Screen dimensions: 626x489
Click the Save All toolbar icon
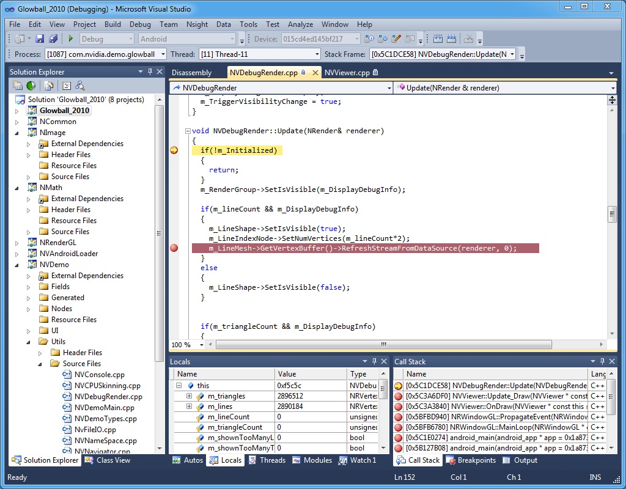click(x=53, y=39)
